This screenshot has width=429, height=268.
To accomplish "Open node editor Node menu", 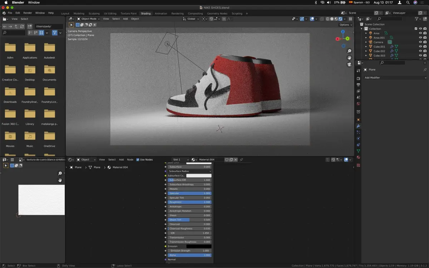I will pos(130,160).
